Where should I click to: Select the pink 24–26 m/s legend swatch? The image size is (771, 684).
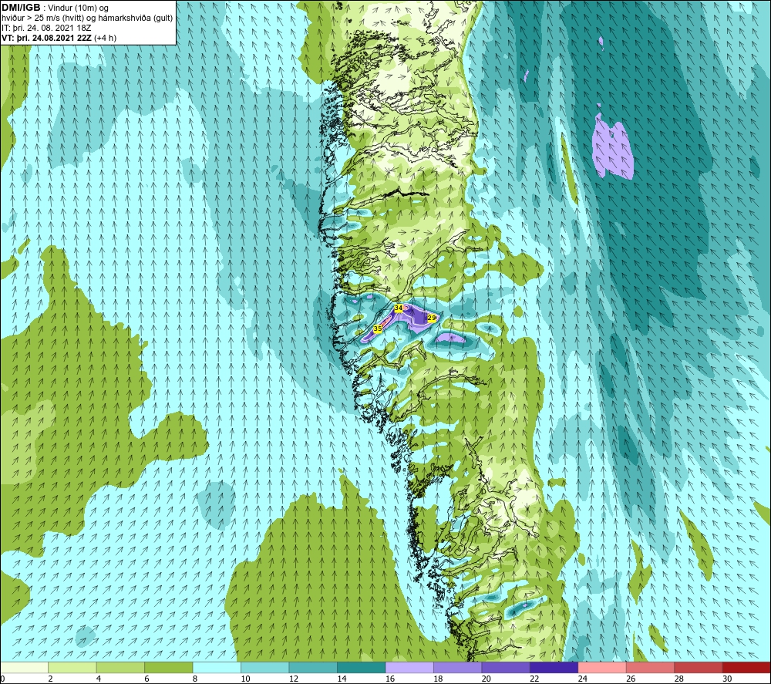[x=602, y=667]
